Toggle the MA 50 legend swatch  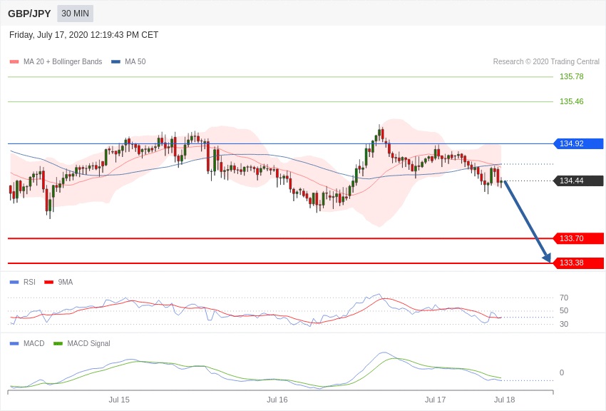coord(115,62)
